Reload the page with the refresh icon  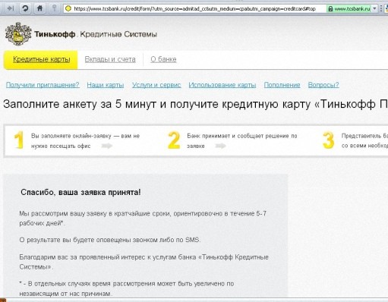(x=25, y=8)
